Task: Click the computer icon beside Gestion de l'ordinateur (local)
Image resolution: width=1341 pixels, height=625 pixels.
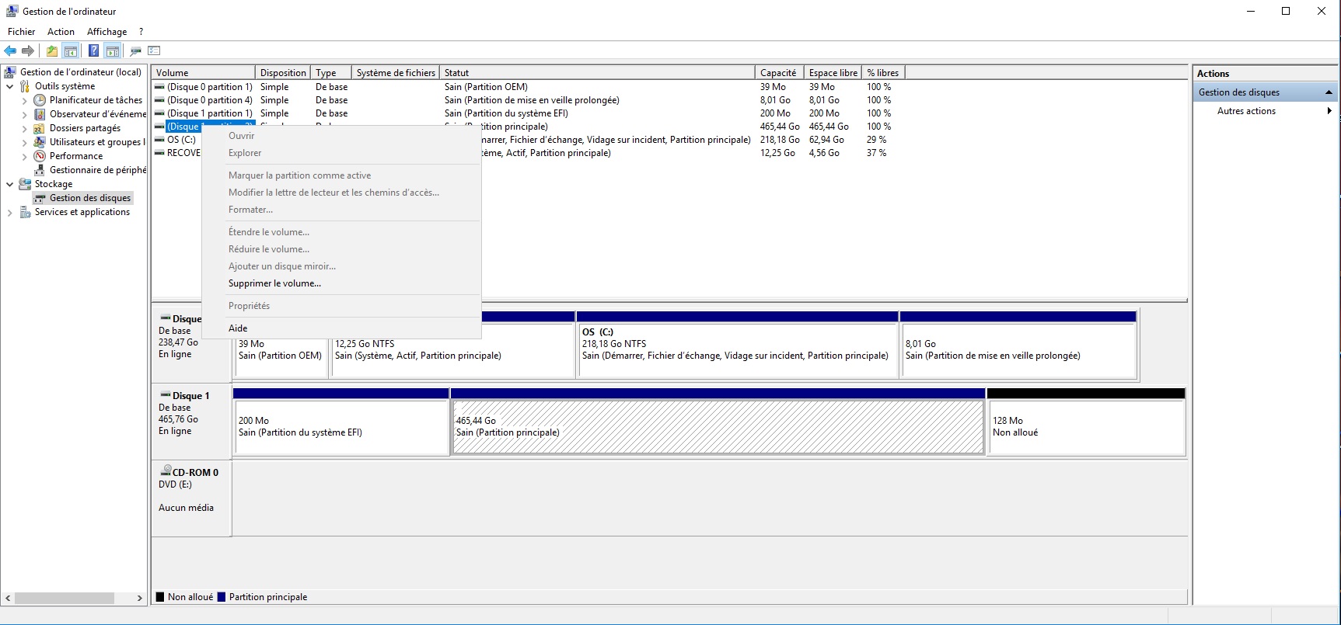Action: click(x=11, y=72)
